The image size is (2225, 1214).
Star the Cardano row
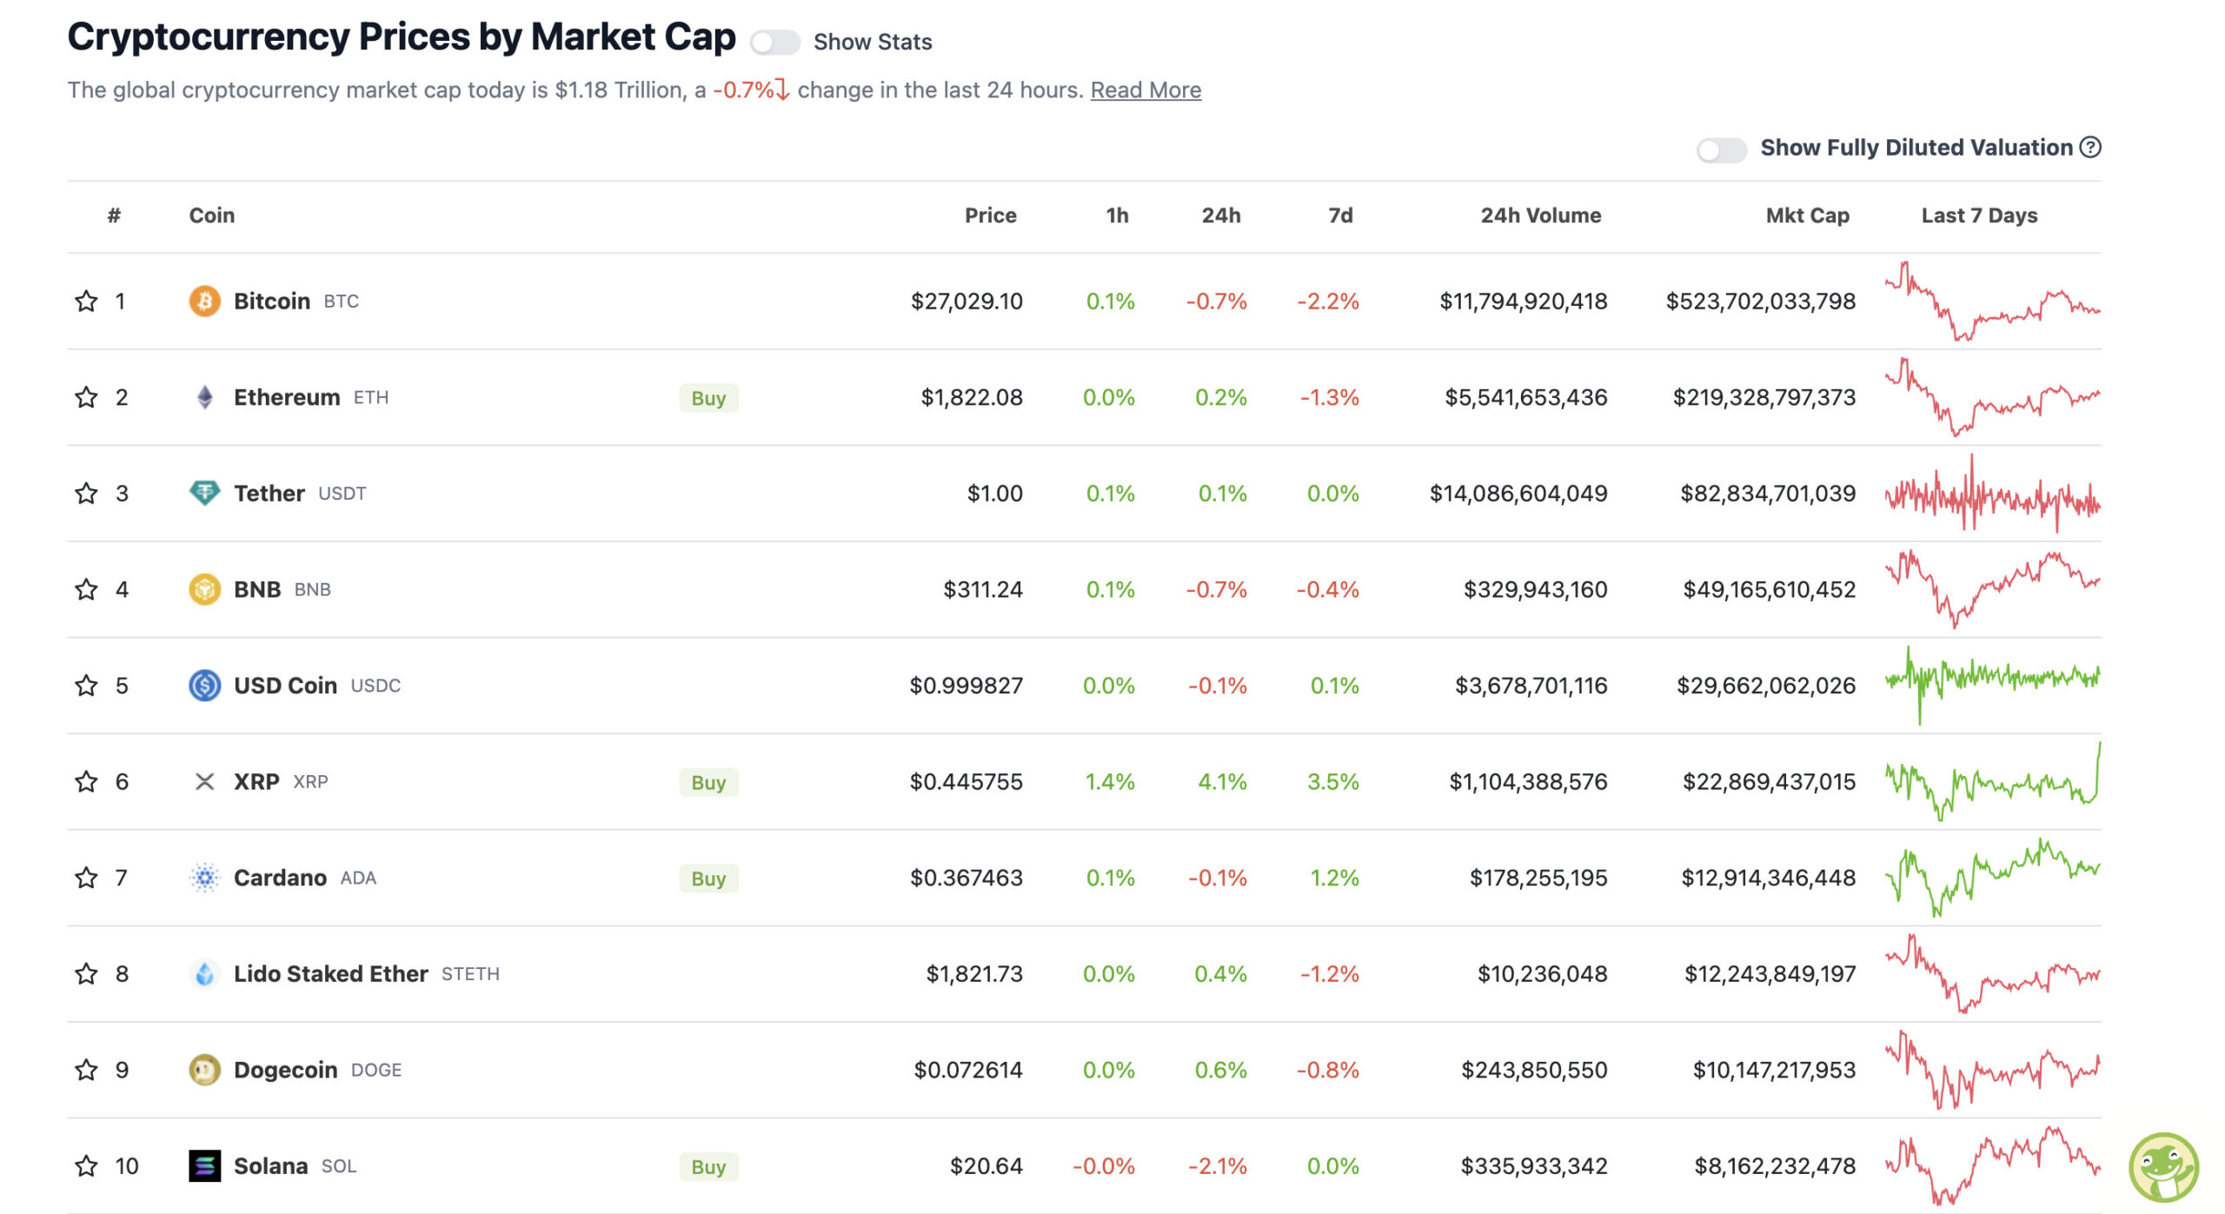[x=86, y=878]
